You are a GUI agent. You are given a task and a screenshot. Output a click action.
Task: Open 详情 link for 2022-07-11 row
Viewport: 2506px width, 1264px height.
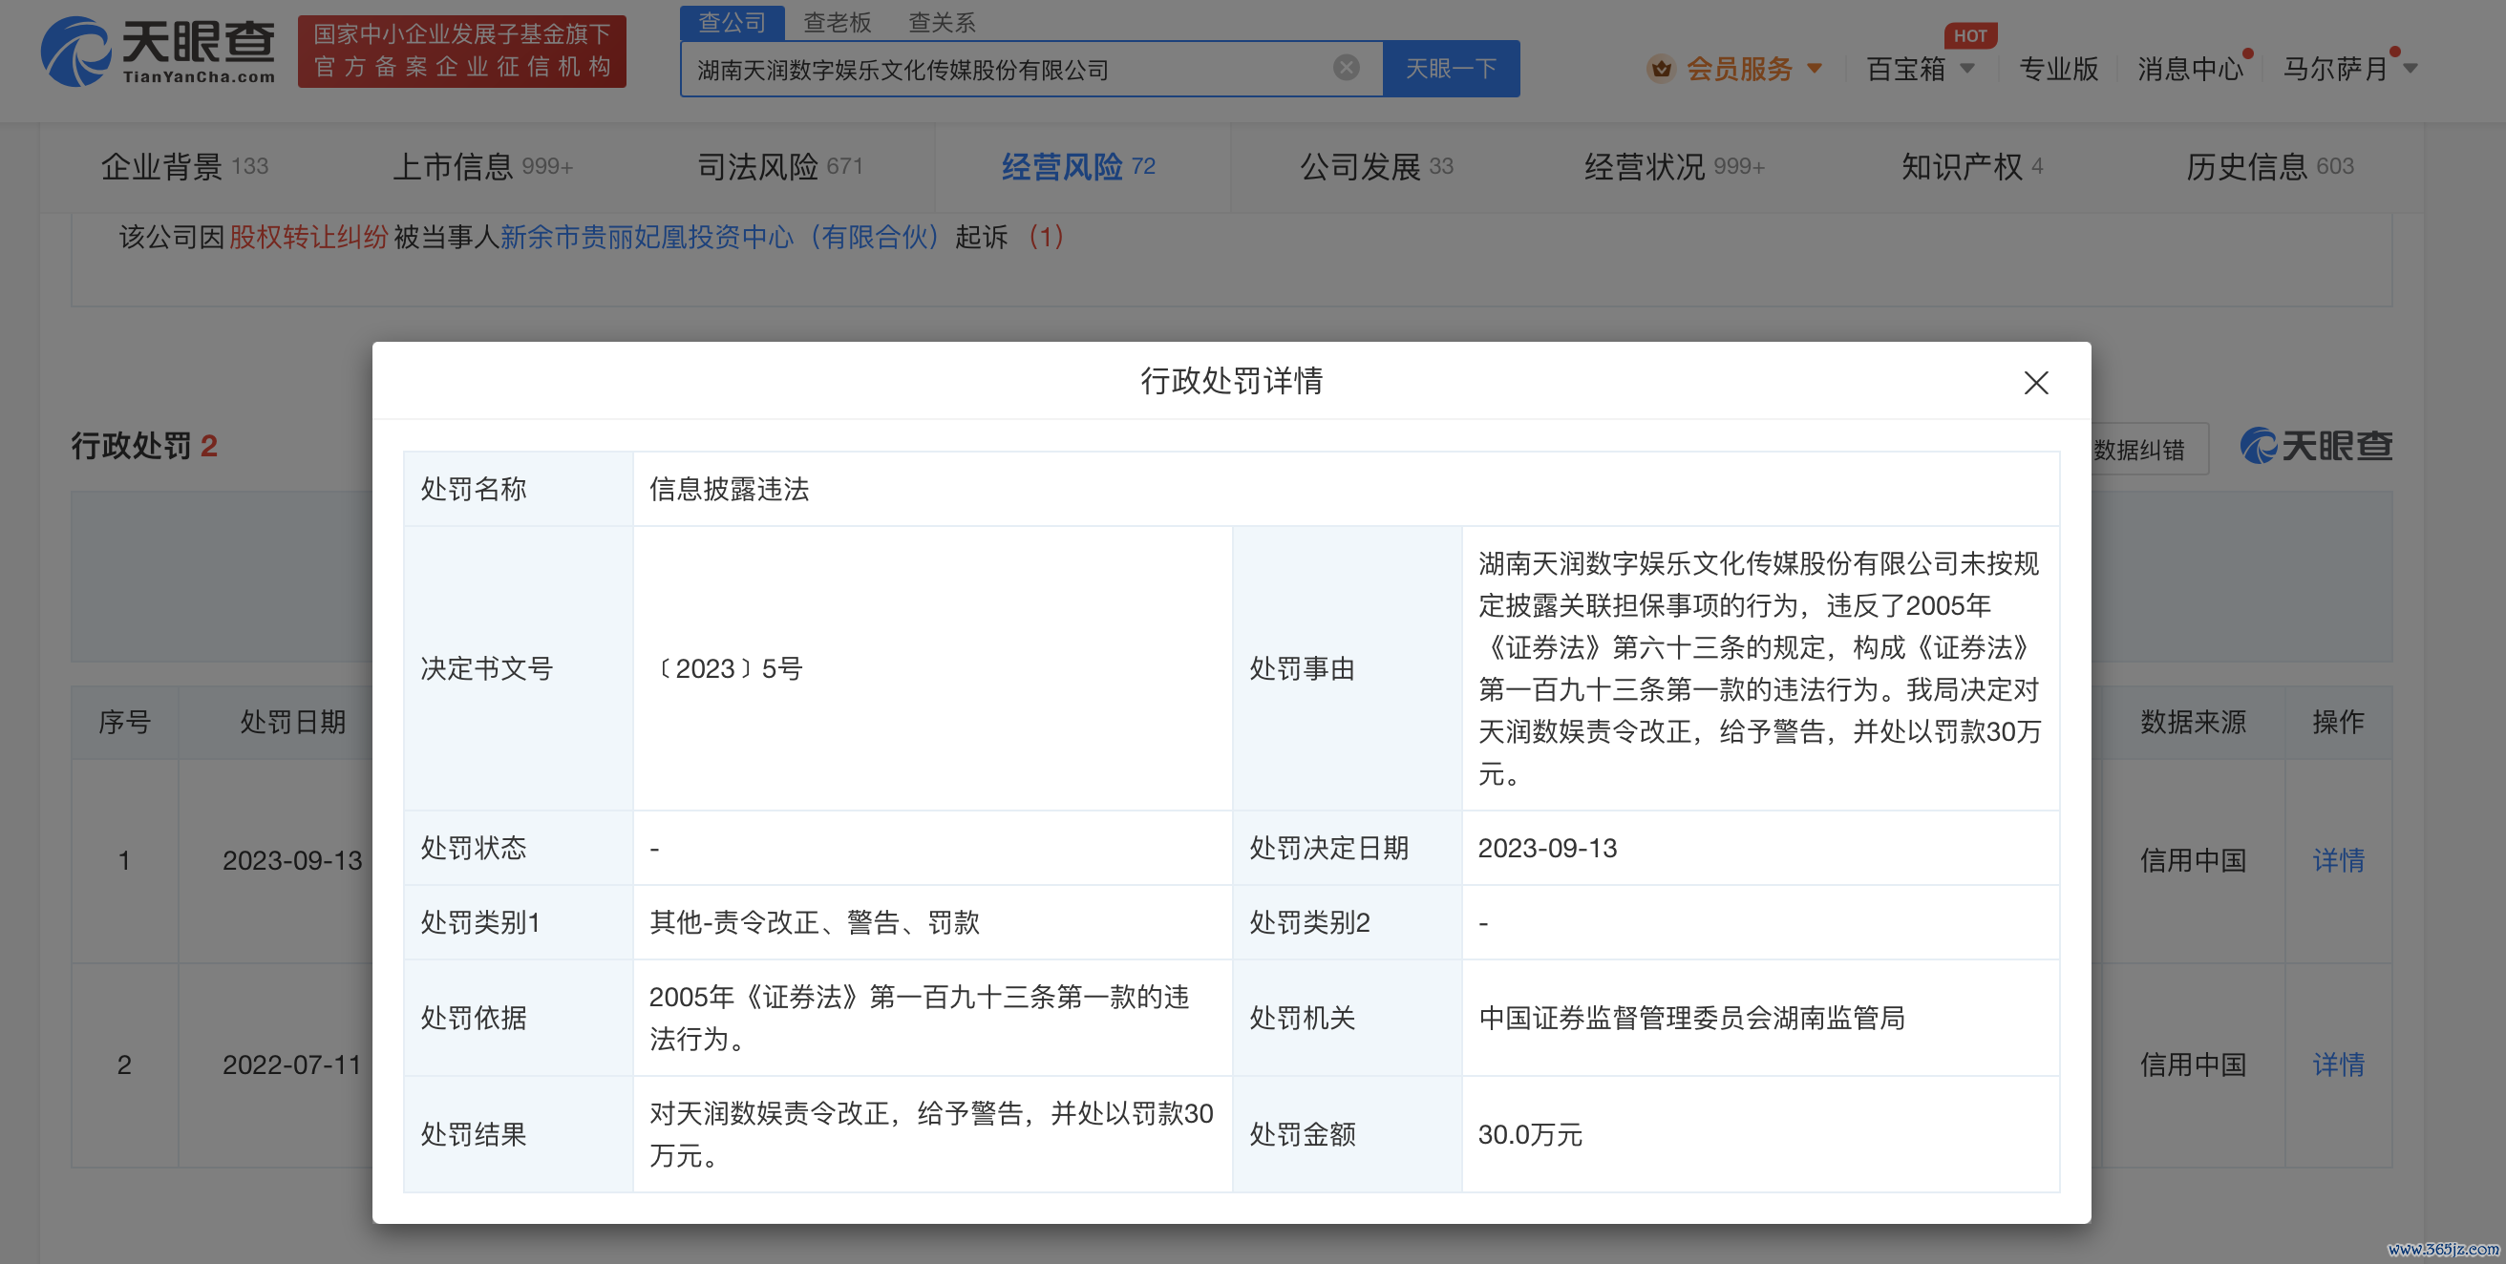coord(2339,1064)
